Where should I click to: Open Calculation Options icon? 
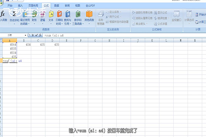tap(189, 14)
